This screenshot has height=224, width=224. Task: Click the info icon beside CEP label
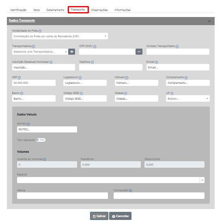(x=19, y=78)
